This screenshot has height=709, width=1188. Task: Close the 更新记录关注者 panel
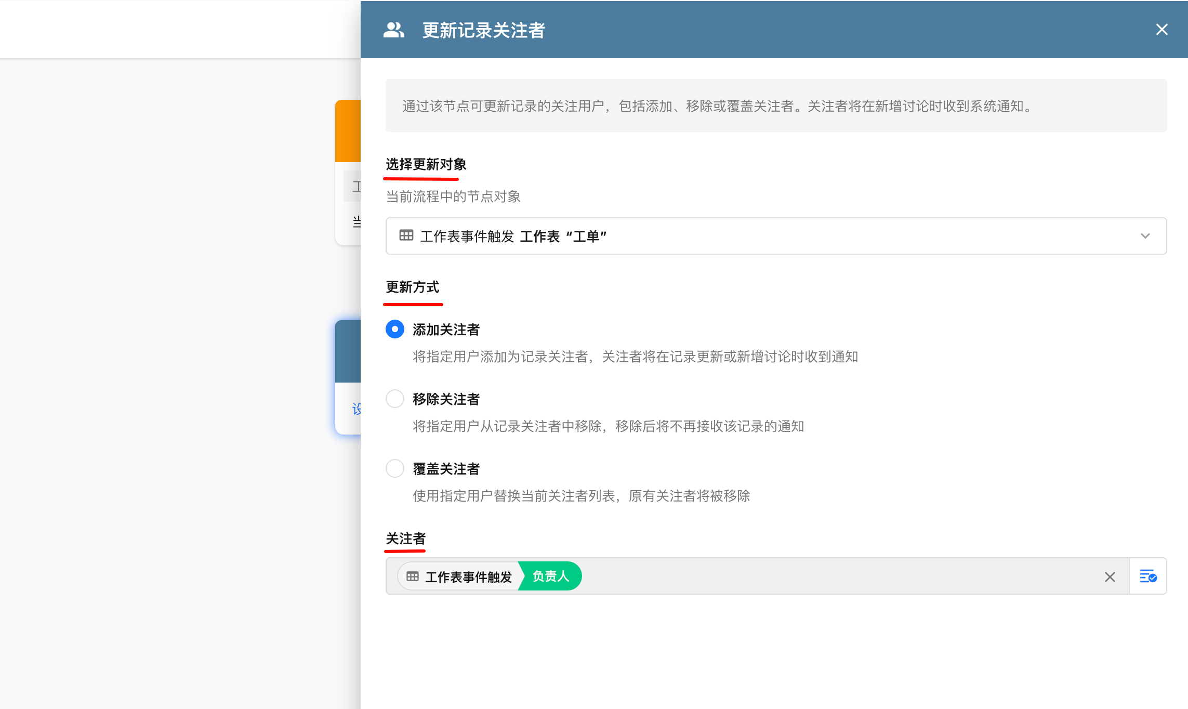pyautogui.click(x=1161, y=30)
